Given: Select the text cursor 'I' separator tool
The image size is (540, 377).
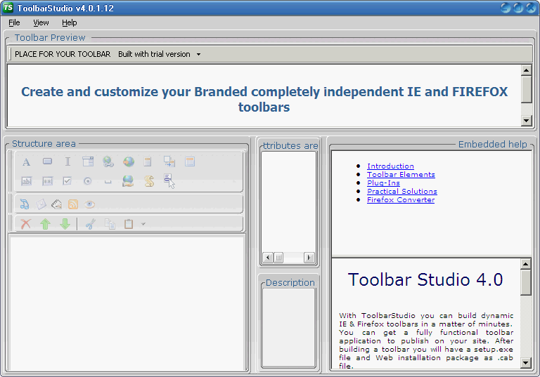Looking at the screenshot, I should (67, 161).
